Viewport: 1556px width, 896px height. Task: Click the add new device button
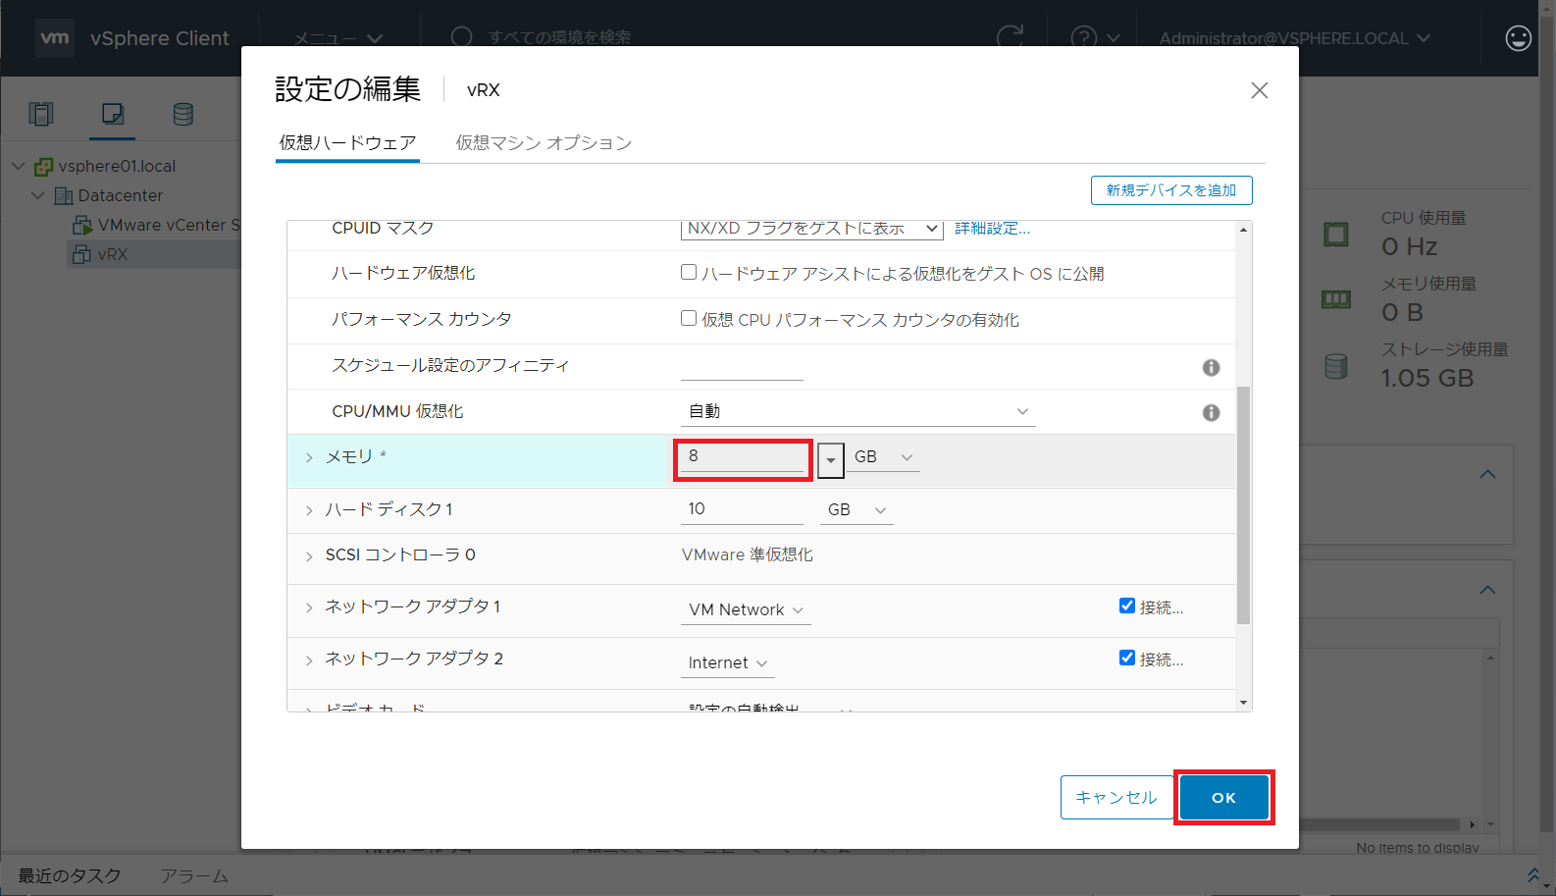tap(1171, 190)
